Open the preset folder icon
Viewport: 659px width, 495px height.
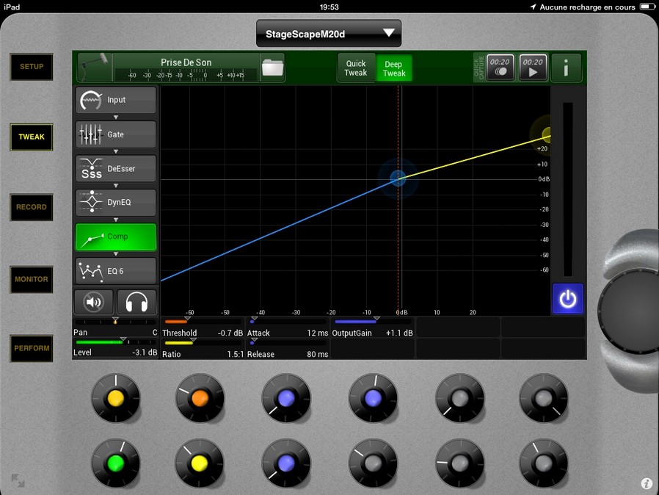tap(272, 68)
